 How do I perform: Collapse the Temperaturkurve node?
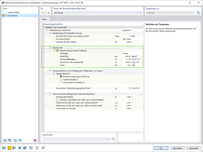tap(54, 74)
